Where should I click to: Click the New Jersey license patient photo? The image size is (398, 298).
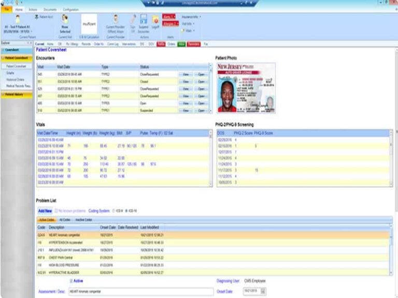tap(246, 87)
